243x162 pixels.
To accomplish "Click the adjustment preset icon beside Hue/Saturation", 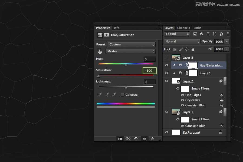I will click(100, 35).
